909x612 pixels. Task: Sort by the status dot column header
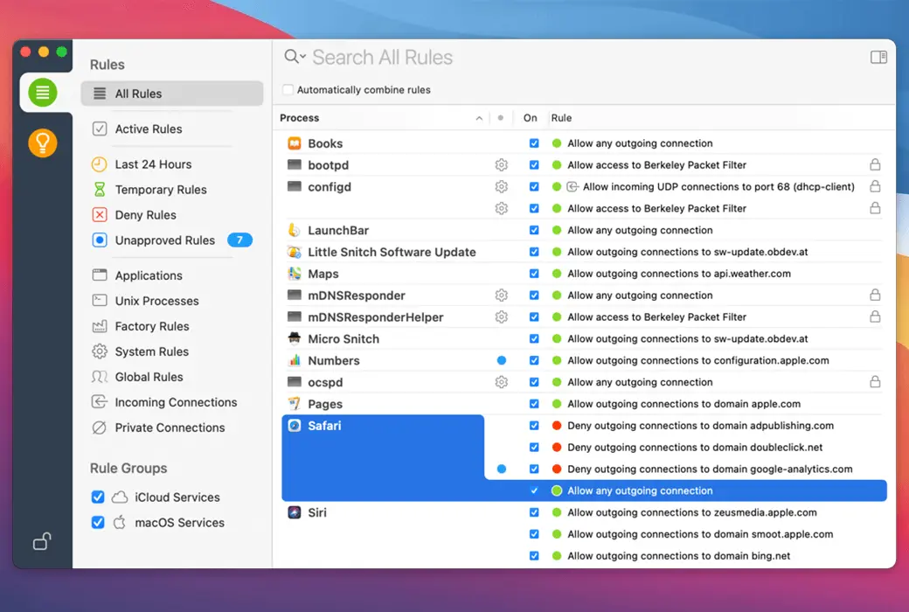click(501, 118)
